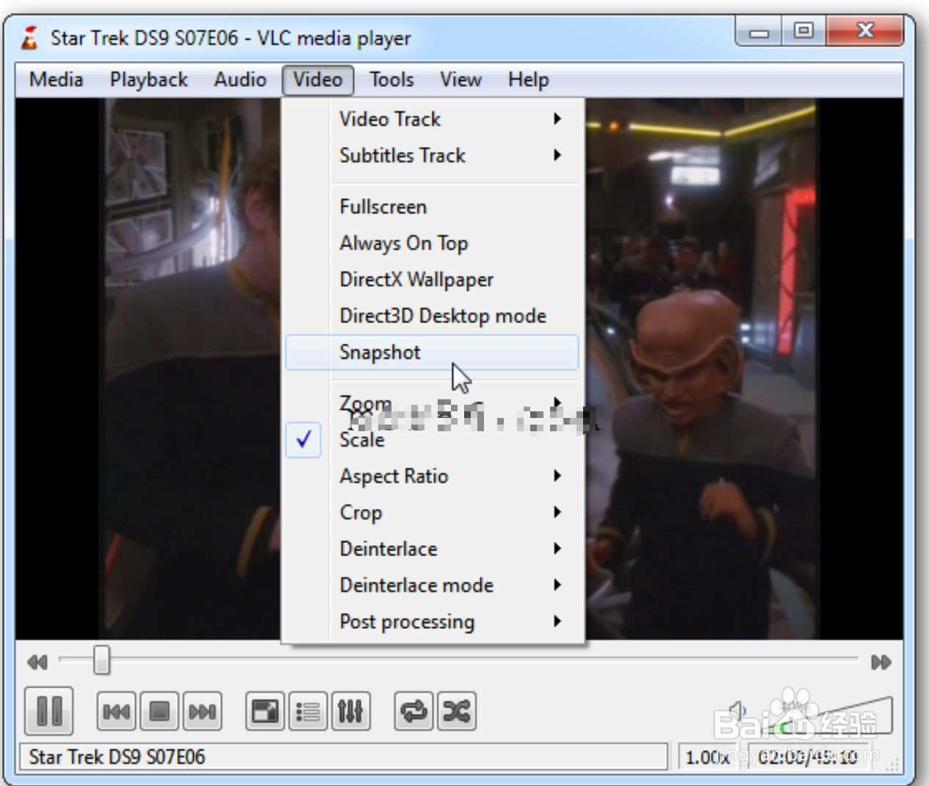The width and height of the screenshot is (929, 786).
Task: Toggle loop mode icon
Action: coord(413,711)
